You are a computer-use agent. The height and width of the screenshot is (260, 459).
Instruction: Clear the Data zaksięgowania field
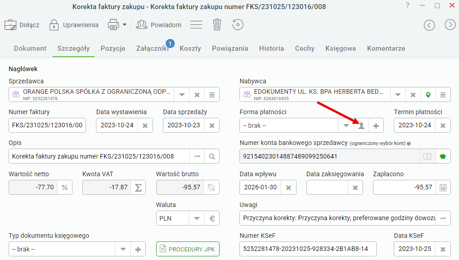pos(355,188)
